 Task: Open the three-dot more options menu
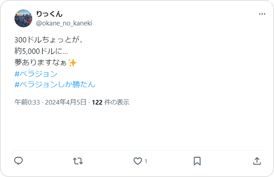[262, 14]
